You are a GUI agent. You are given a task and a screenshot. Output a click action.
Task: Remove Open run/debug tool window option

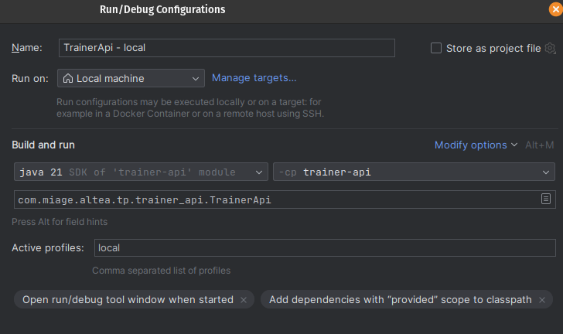coord(244,300)
